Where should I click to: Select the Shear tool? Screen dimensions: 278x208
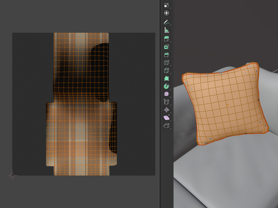click(x=166, y=118)
